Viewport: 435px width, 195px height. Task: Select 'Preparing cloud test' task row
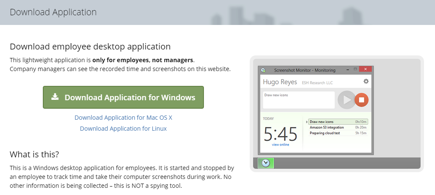tap(338, 133)
